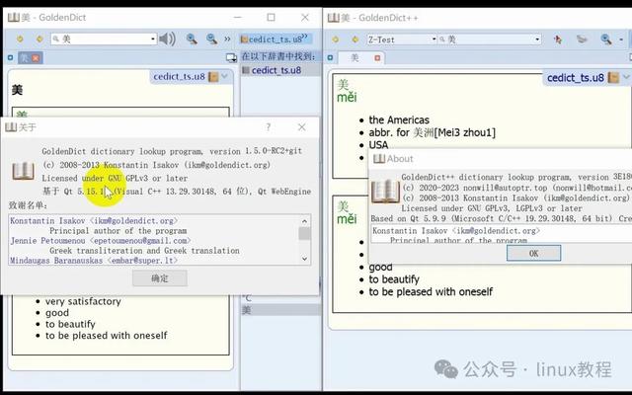This screenshot has height=395, width=632.
Task: Go forward in GoldenDict++ history
Action: (x=355, y=39)
